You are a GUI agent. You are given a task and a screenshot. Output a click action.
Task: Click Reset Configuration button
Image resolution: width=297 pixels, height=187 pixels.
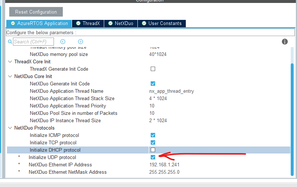[36, 12]
